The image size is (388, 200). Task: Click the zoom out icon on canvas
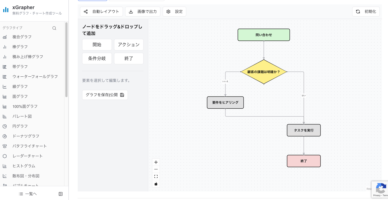click(x=156, y=169)
